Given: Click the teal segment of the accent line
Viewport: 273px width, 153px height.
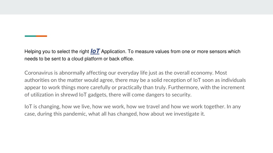Looking at the screenshot, I should pos(30,36).
